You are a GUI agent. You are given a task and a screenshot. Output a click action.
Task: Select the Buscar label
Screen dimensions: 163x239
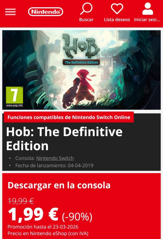(86, 20)
